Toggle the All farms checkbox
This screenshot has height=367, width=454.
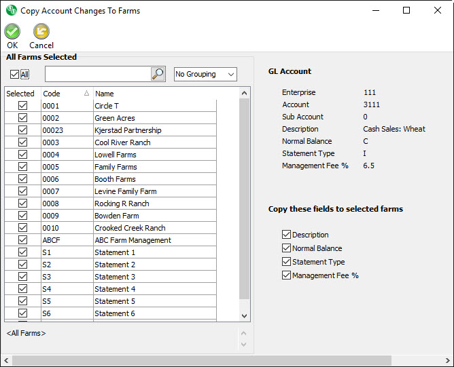15,74
